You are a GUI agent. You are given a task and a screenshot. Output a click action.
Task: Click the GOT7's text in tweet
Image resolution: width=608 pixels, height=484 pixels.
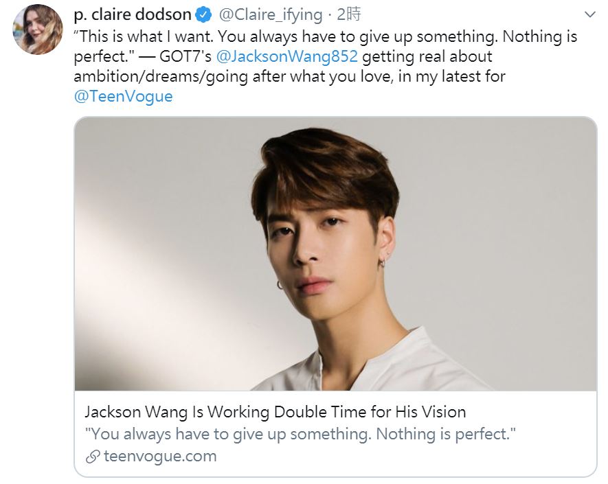(185, 56)
